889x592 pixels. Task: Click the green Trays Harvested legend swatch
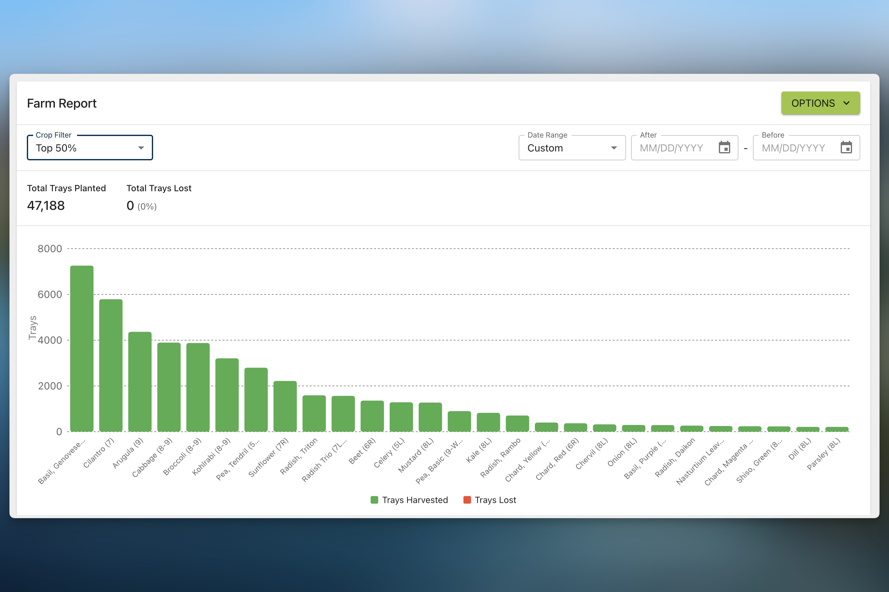point(374,500)
